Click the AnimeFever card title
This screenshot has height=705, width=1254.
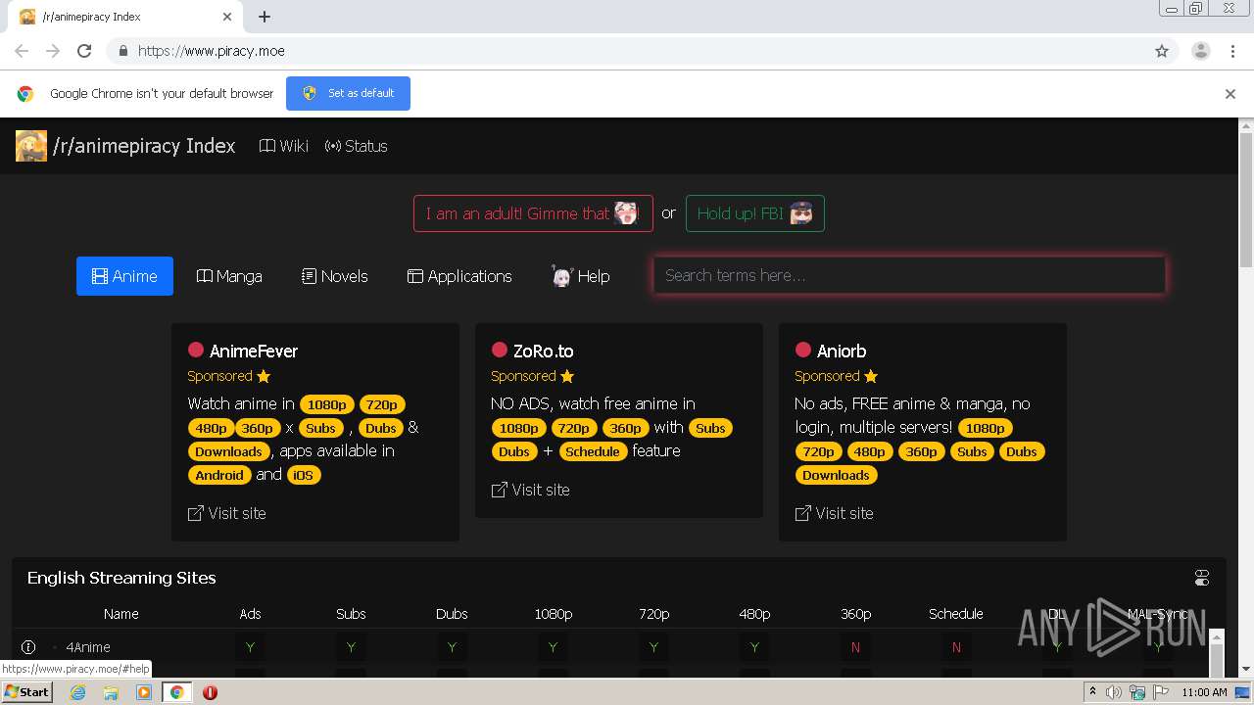pyautogui.click(x=254, y=351)
